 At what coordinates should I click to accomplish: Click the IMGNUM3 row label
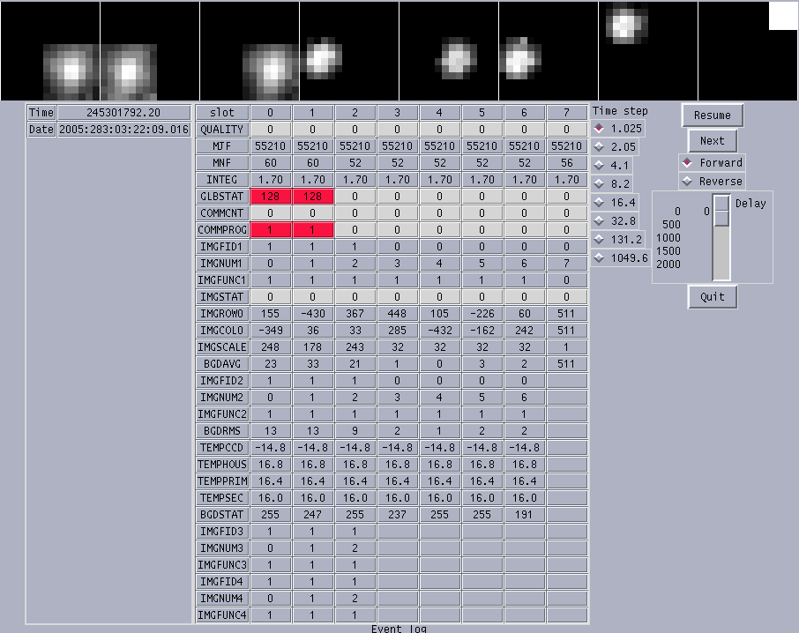(222, 548)
